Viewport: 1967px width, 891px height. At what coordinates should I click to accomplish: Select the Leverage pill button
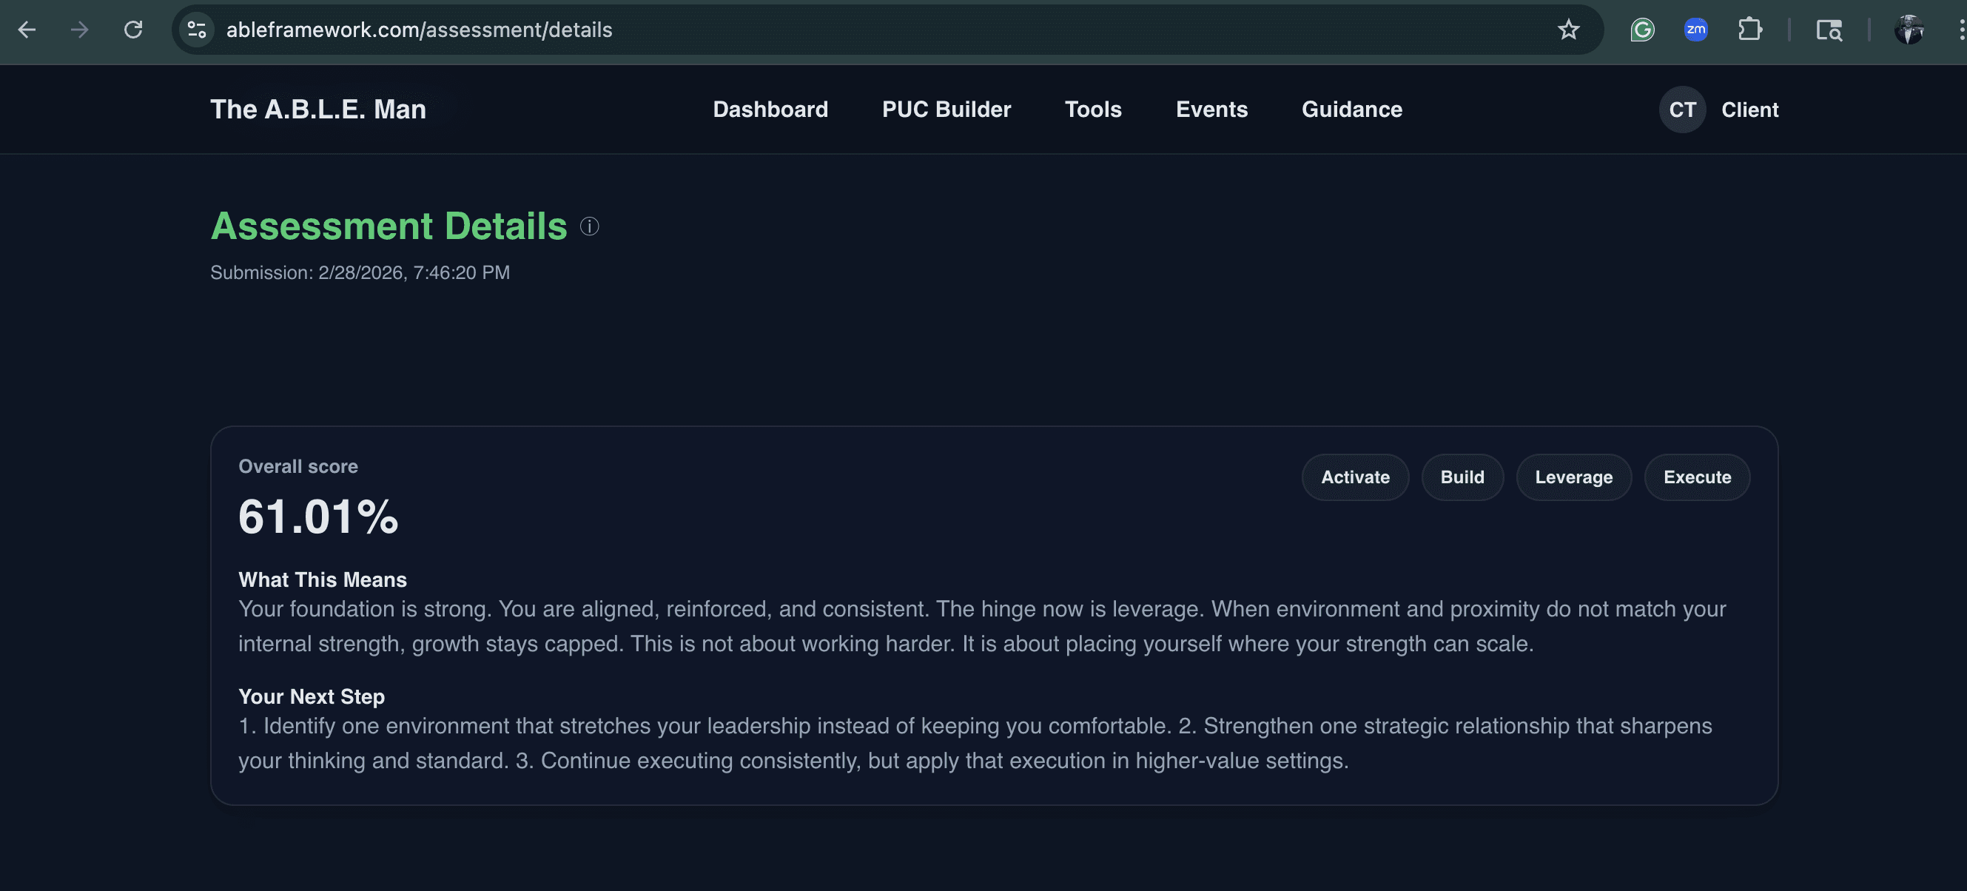pyautogui.click(x=1573, y=477)
